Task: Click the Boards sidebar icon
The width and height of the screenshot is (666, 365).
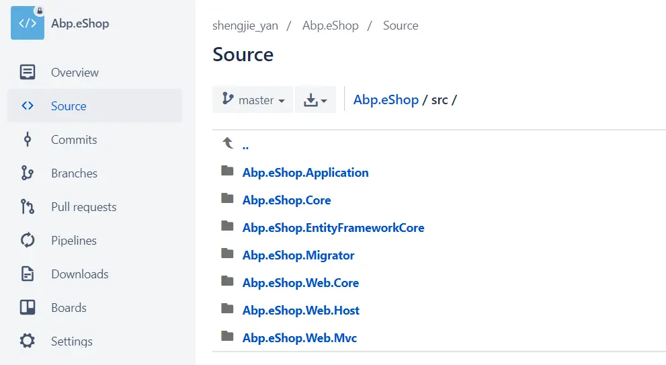Action: [x=28, y=308]
